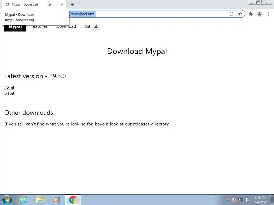
Task: Open the Windows Start menu
Action: coord(7,200)
